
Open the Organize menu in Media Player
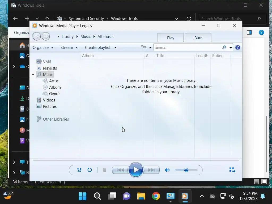pos(43,47)
